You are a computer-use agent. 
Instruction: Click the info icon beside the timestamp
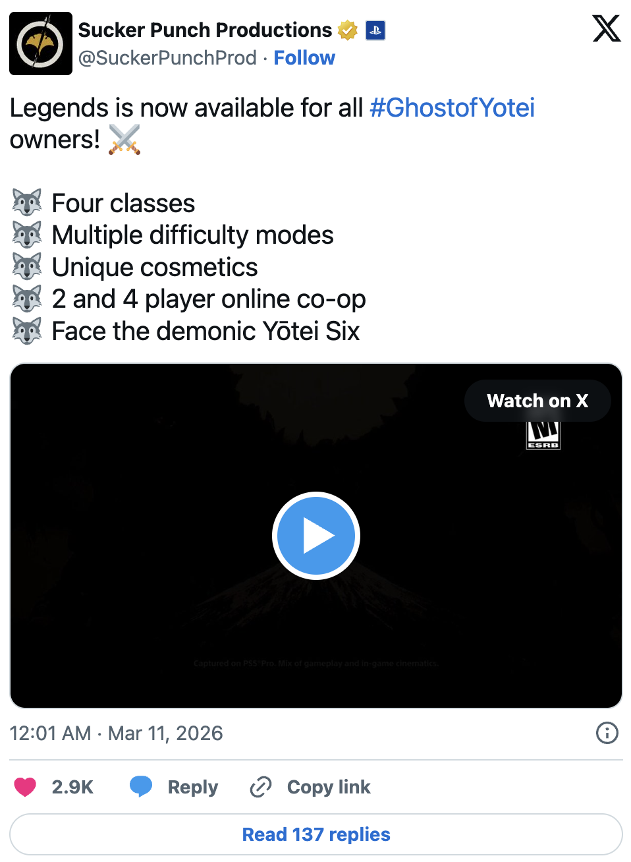coord(607,733)
